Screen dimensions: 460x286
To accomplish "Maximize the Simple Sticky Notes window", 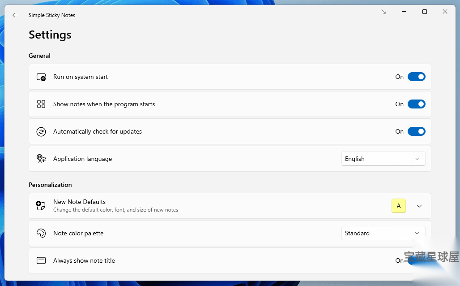I will [x=425, y=12].
